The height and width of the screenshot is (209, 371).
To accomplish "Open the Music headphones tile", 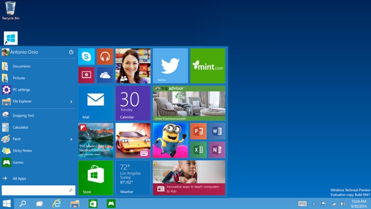I will click(105, 57).
